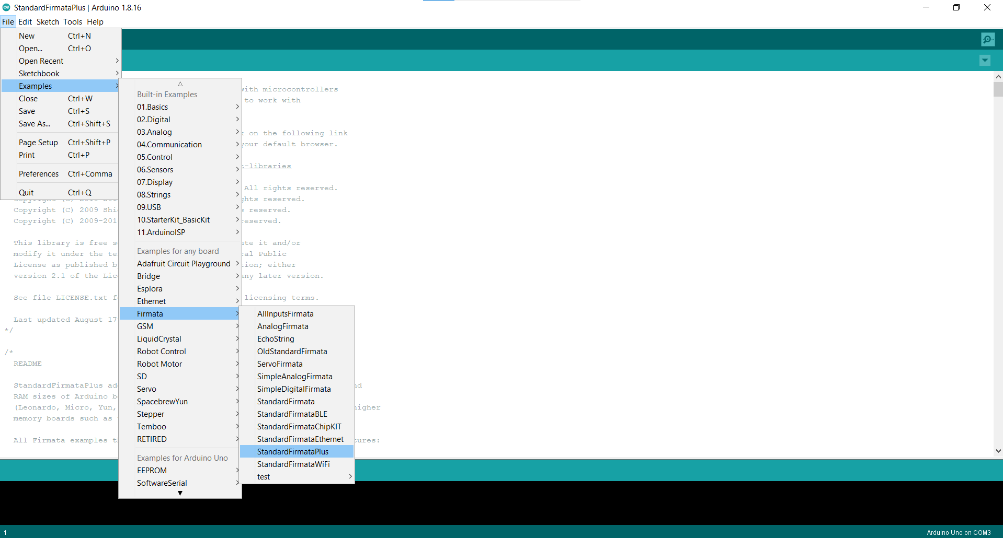Click the down arrow below Examples submenu
The height and width of the screenshot is (538, 1003).
click(180, 493)
